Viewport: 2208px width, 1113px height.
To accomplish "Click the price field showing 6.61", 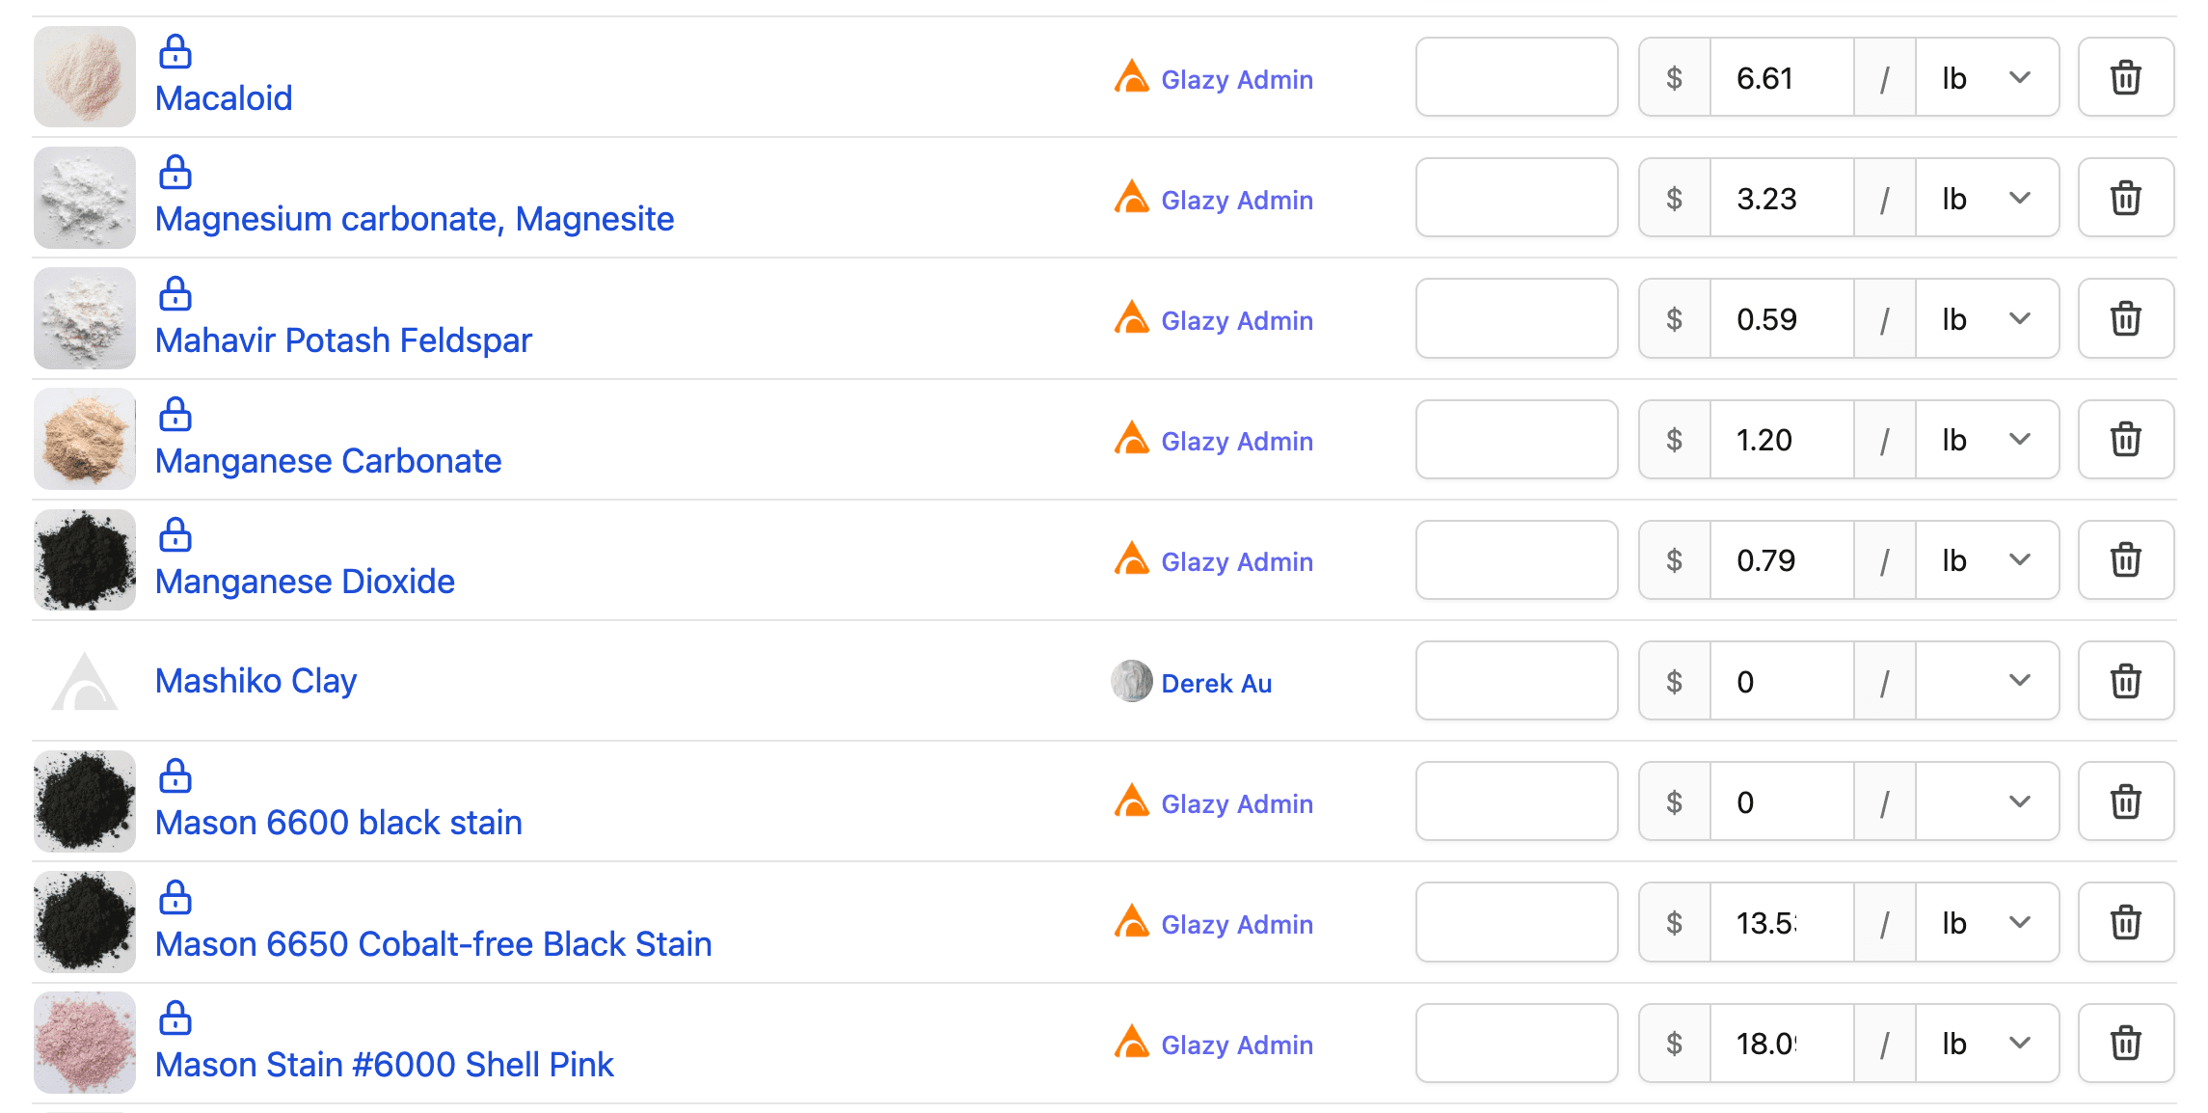I will click(1781, 78).
